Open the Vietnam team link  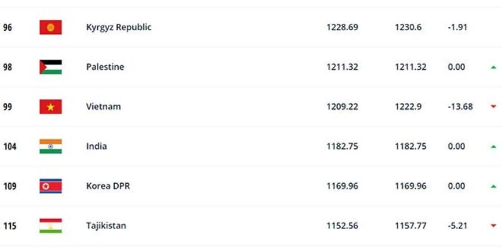pyautogui.click(x=104, y=107)
